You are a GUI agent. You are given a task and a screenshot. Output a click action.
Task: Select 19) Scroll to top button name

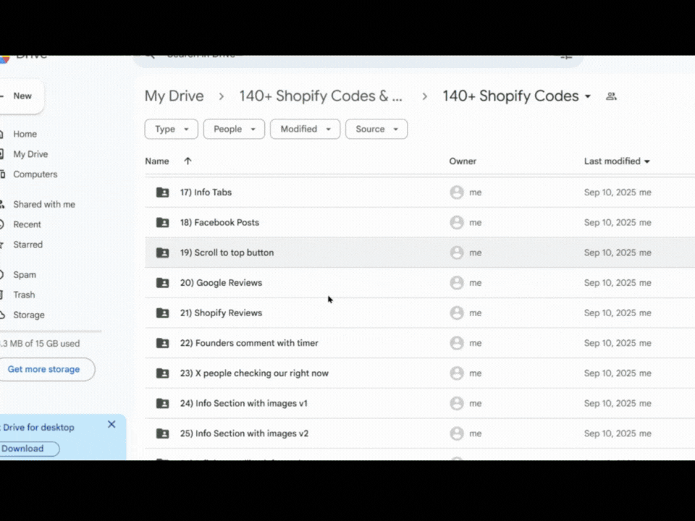click(227, 253)
